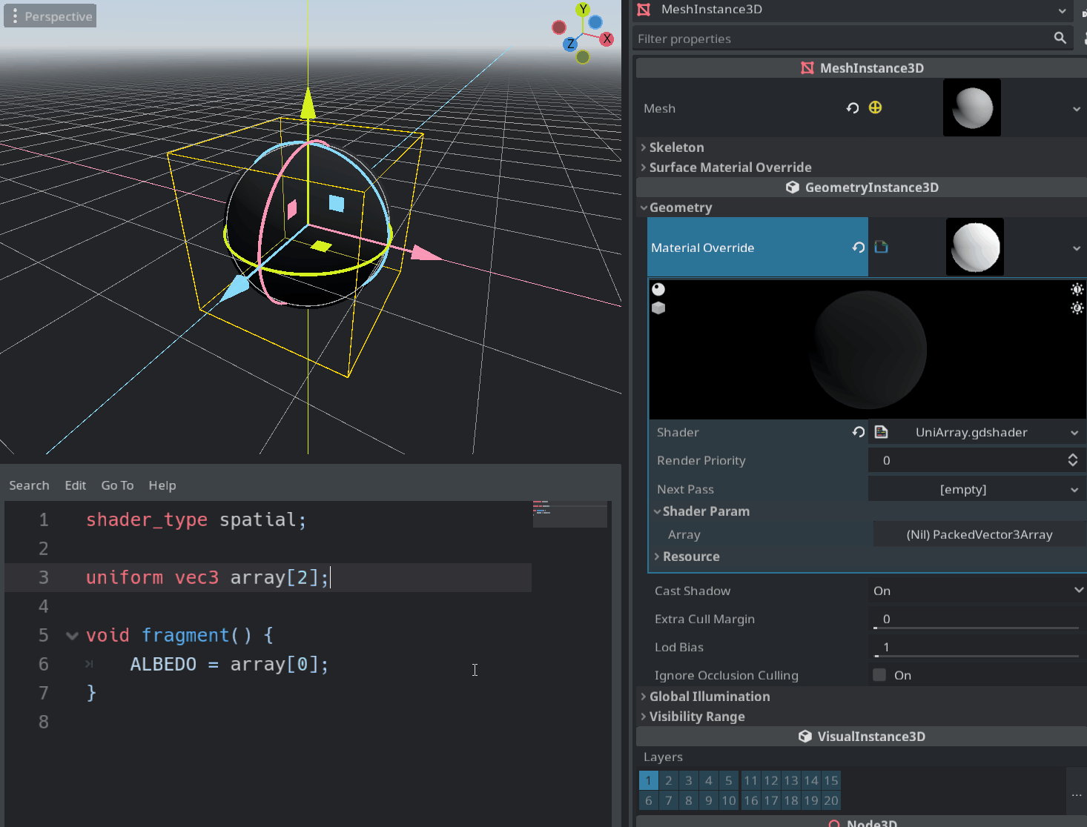Toggle render layer 20
The width and height of the screenshot is (1087, 827).
click(x=830, y=800)
